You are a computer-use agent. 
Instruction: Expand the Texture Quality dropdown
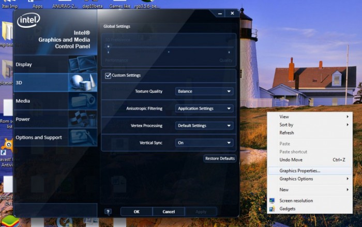click(x=204, y=91)
